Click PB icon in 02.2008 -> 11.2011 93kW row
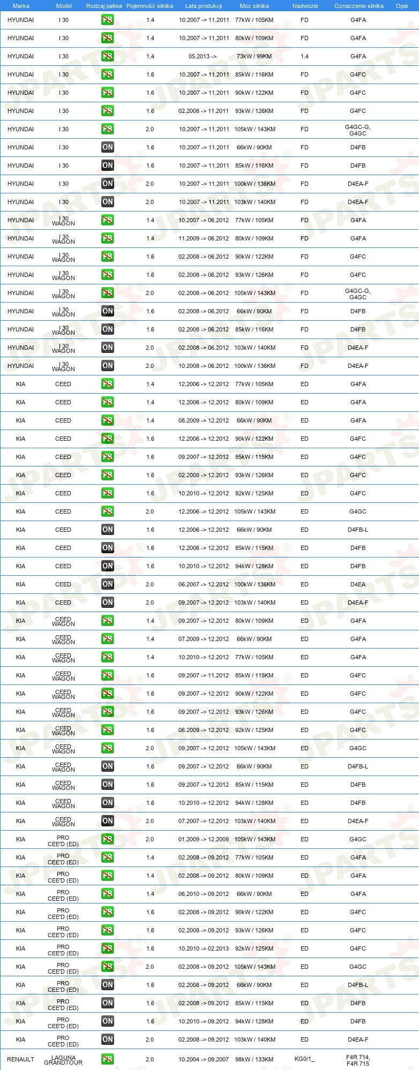The width and height of the screenshot is (419, 1070). pyautogui.click(x=108, y=111)
